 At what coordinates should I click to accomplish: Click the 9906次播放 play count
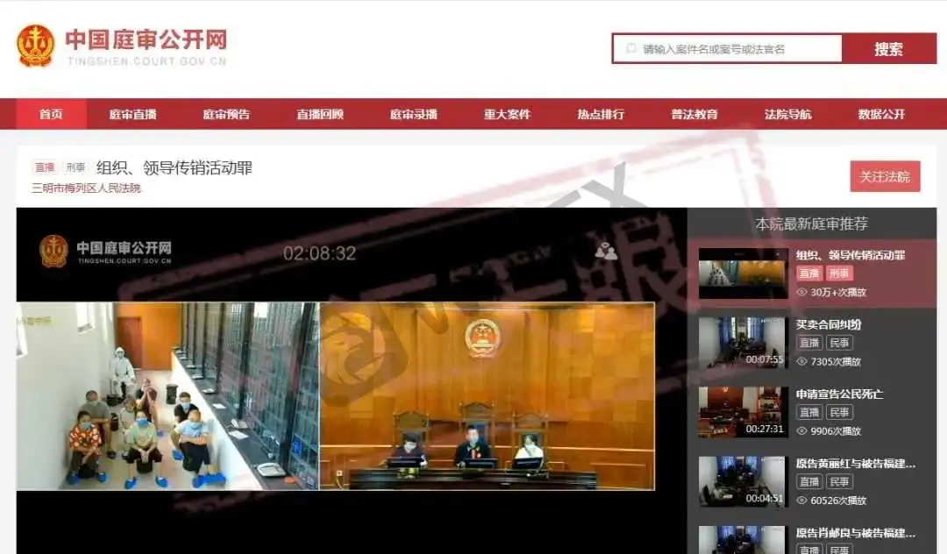[x=836, y=431]
